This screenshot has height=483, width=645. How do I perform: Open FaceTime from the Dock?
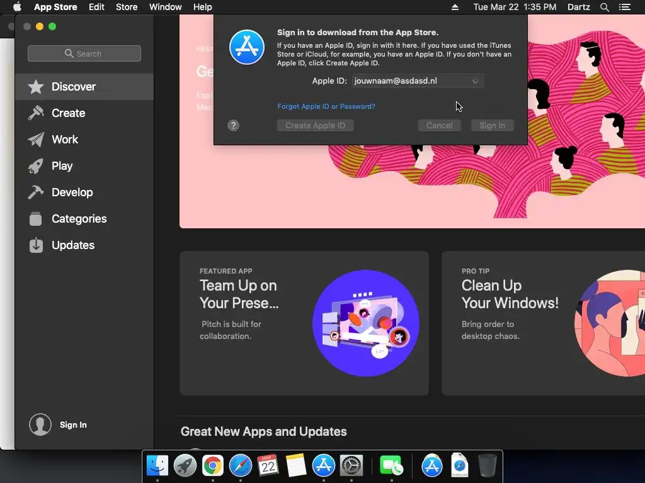click(391, 466)
